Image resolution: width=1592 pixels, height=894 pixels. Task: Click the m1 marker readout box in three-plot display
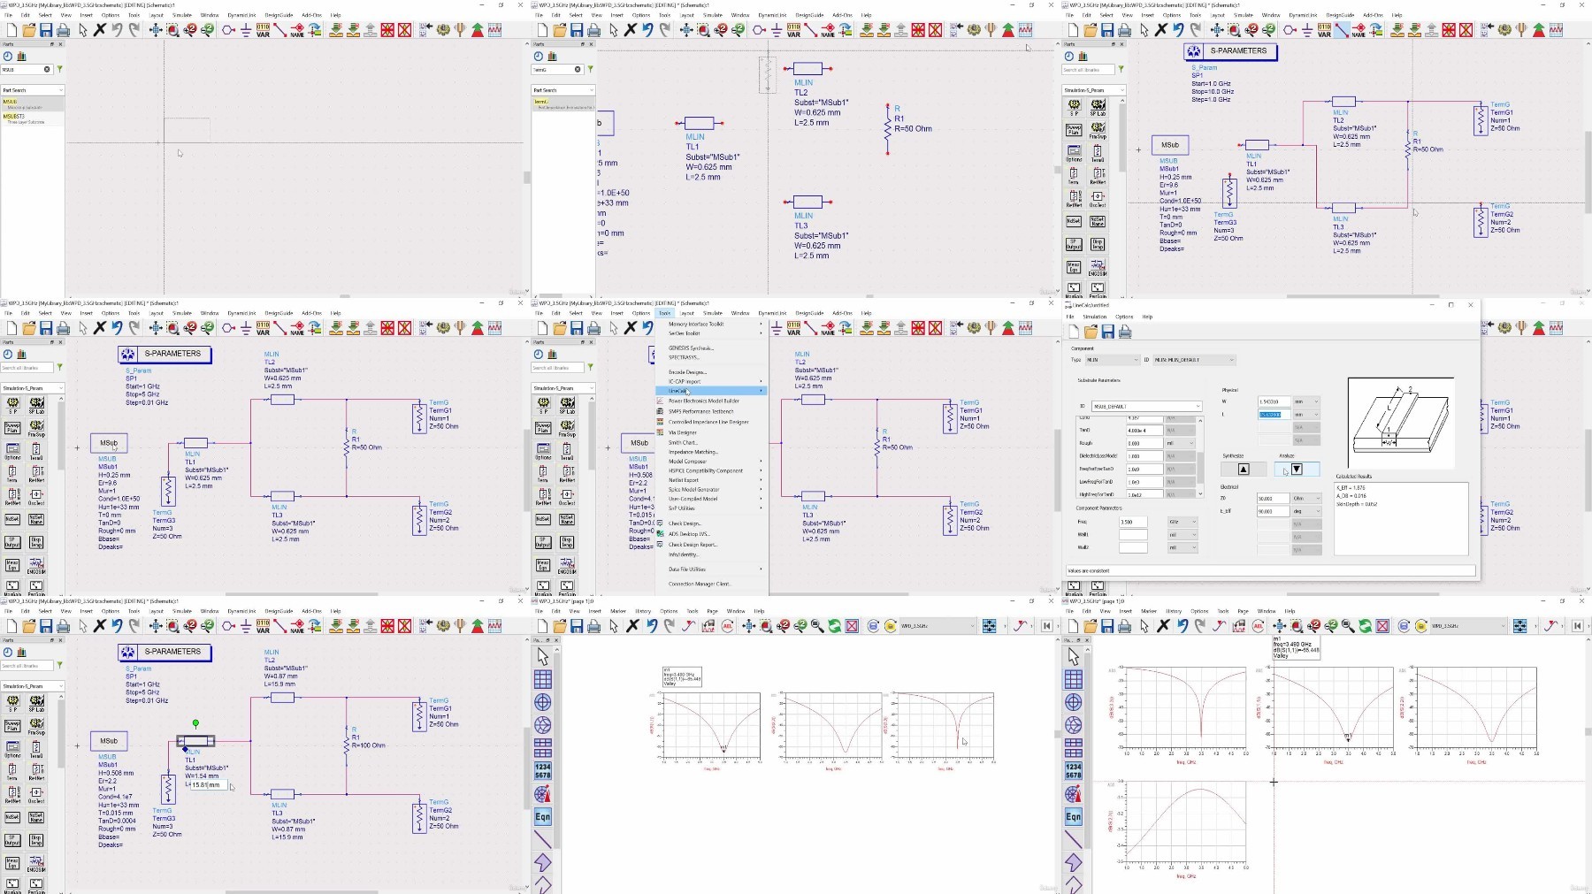click(x=682, y=676)
